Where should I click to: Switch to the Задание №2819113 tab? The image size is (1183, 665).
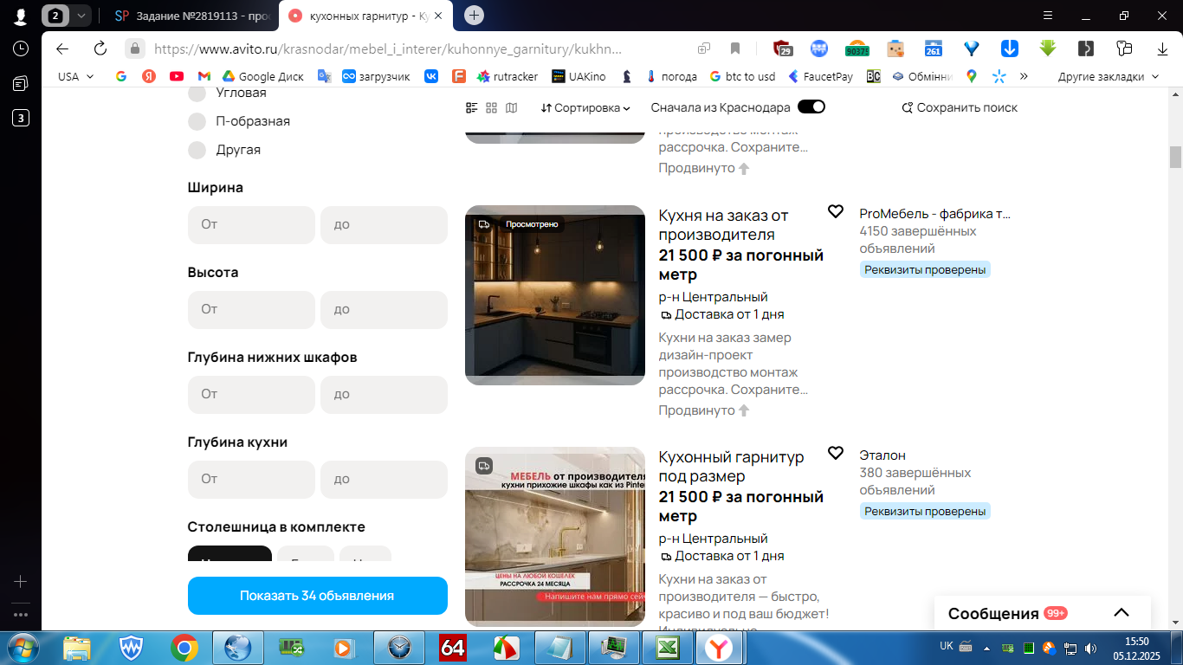[191, 16]
